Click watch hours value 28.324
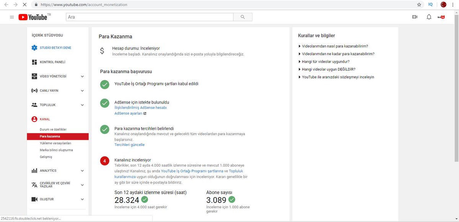459x222 pixels. click(126, 200)
